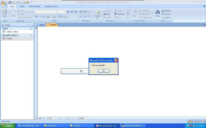Click the Clear All Sorts icon
206x128 pixels.
coord(128,17)
